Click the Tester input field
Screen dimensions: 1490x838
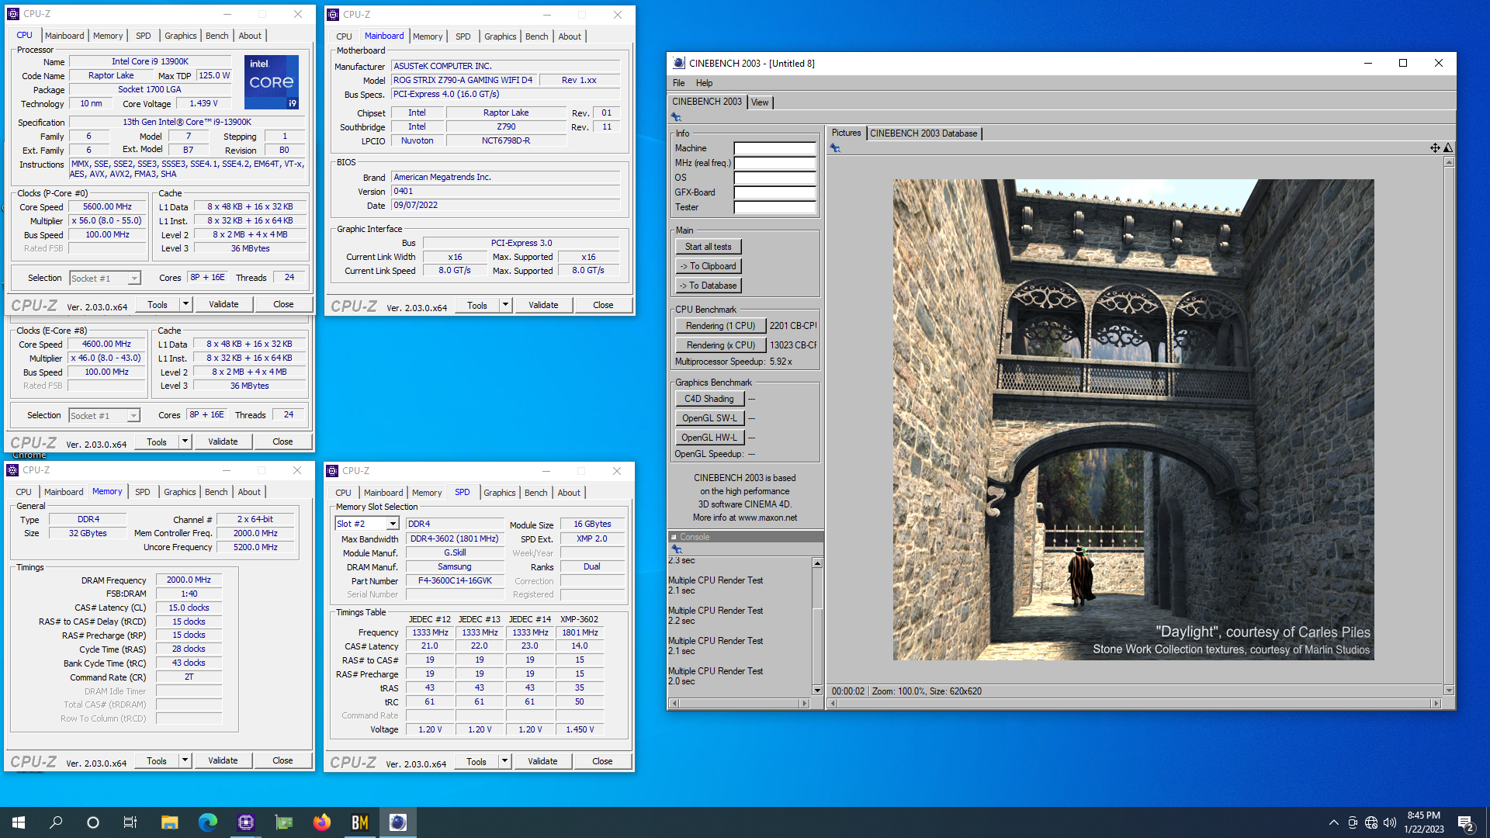click(774, 207)
